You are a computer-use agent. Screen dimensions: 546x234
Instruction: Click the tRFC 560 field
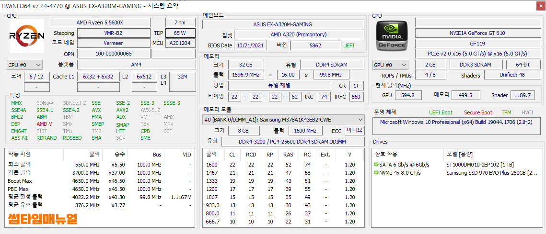[x=357, y=97]
